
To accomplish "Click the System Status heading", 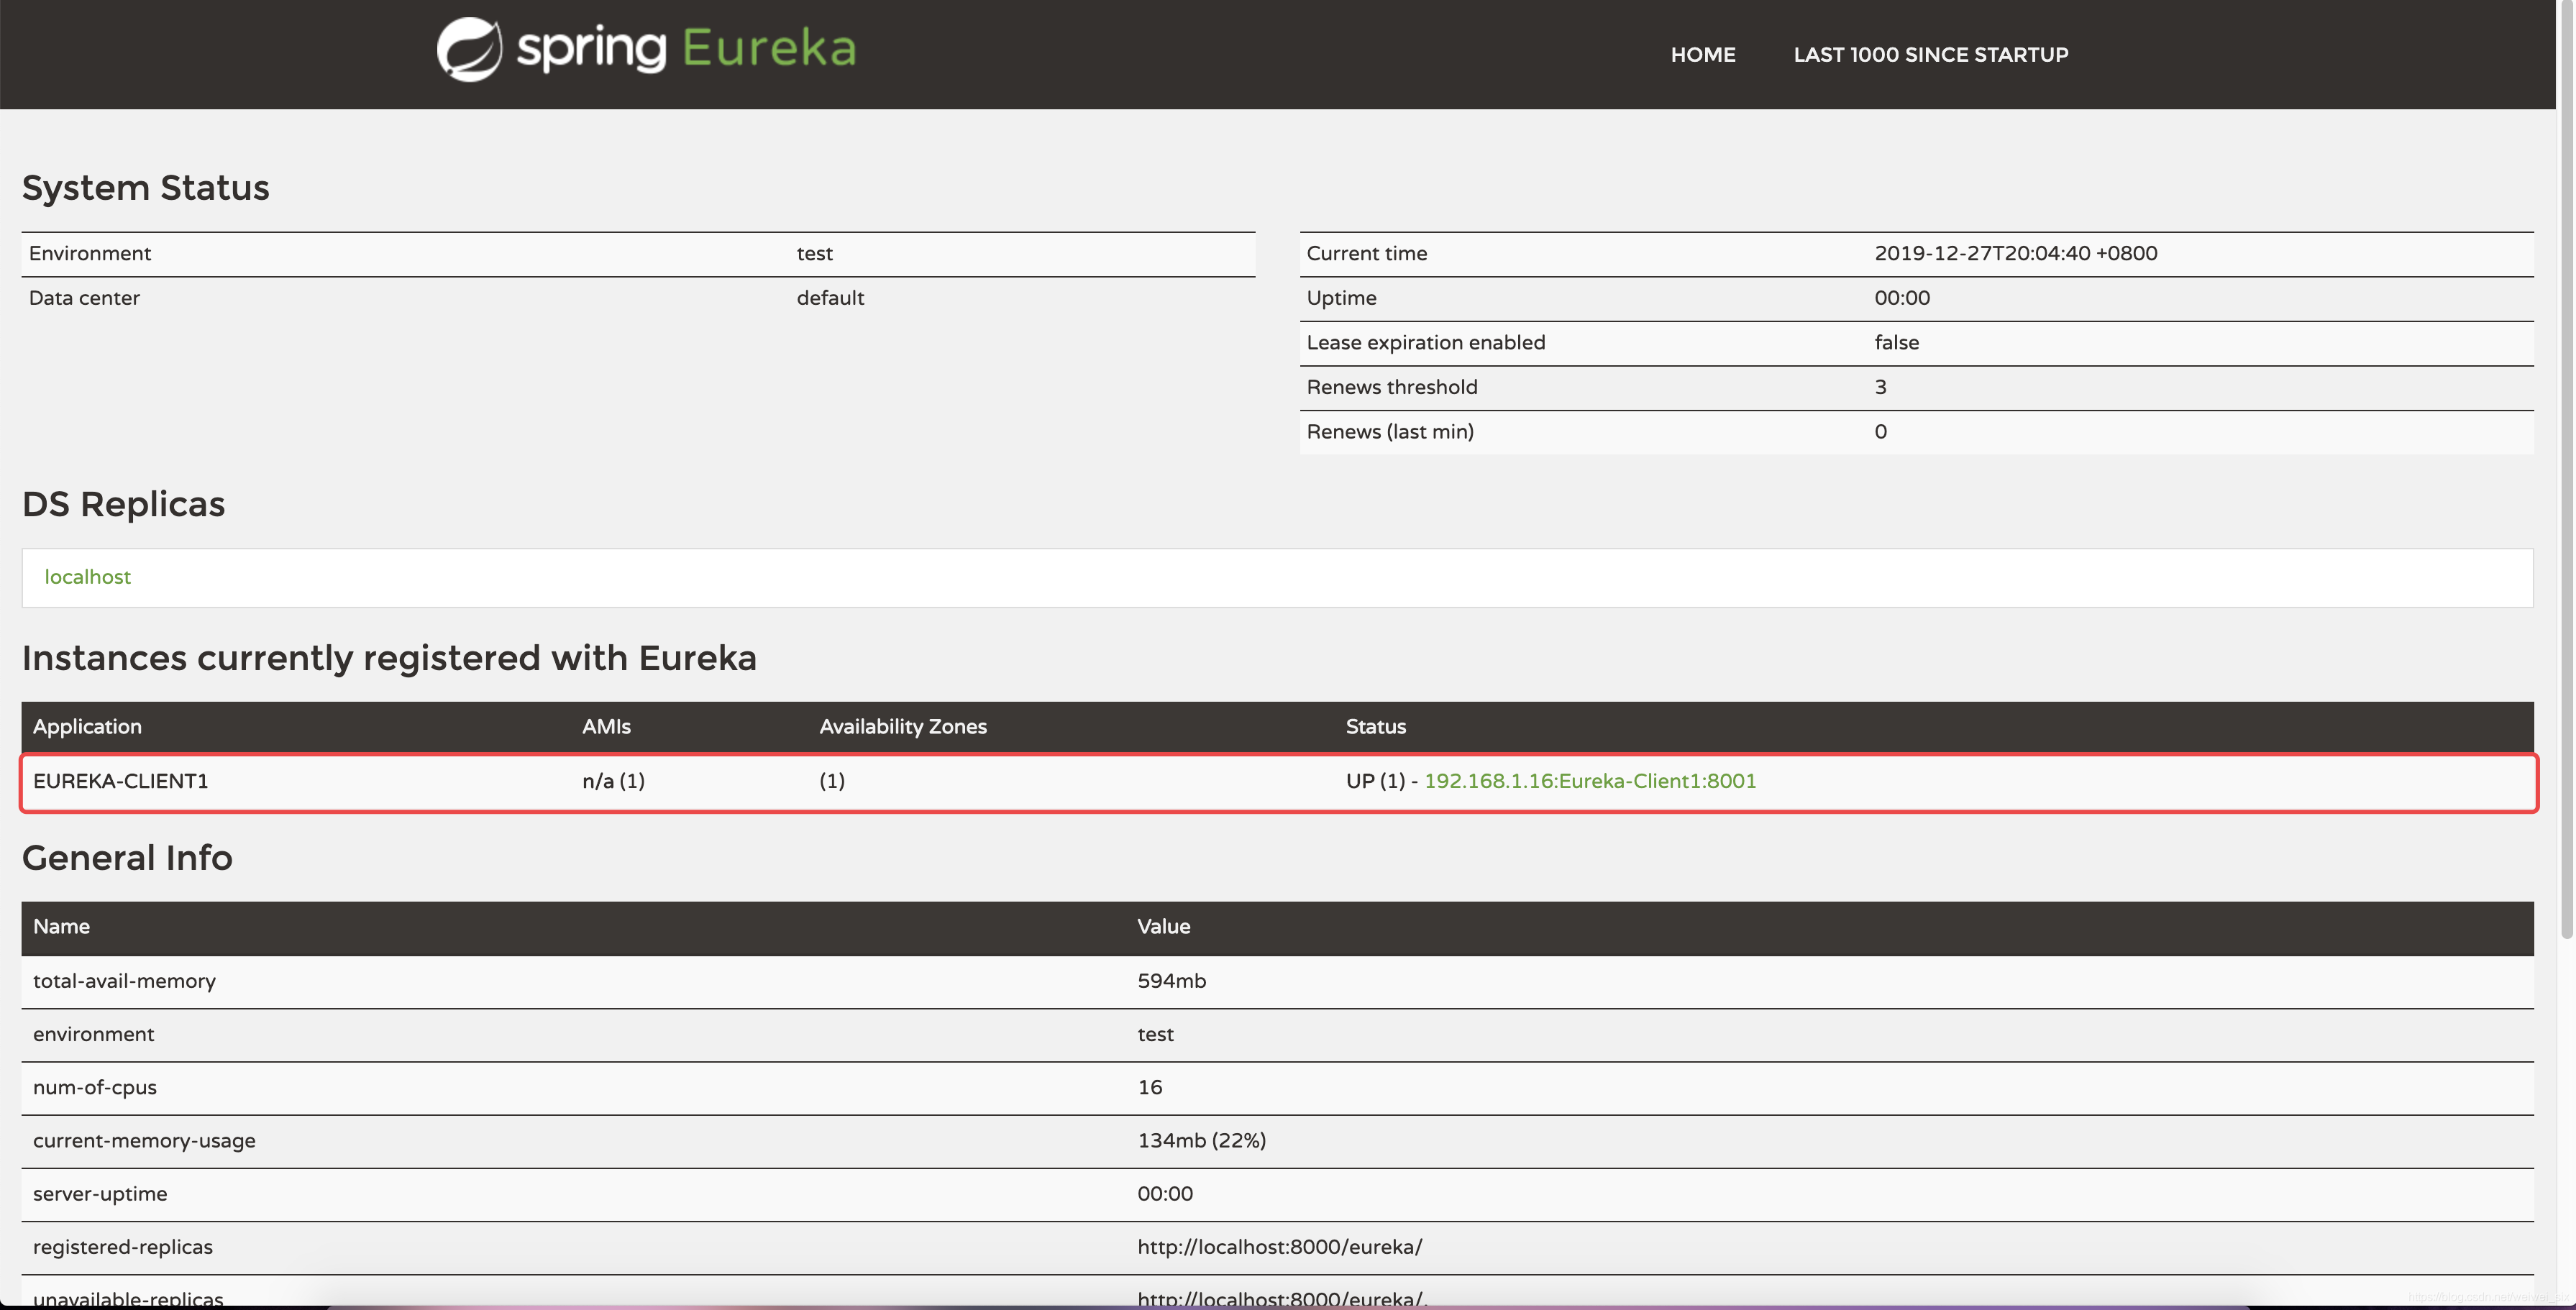I will [146, 188].
